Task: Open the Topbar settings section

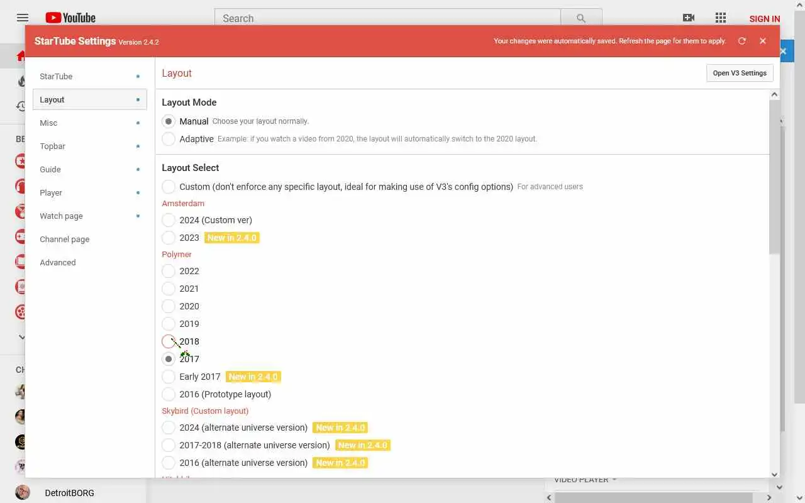Action: 90,146
